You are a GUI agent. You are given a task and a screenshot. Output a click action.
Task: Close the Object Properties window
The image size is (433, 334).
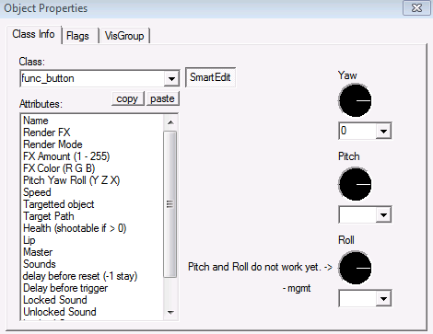point(416,8)
